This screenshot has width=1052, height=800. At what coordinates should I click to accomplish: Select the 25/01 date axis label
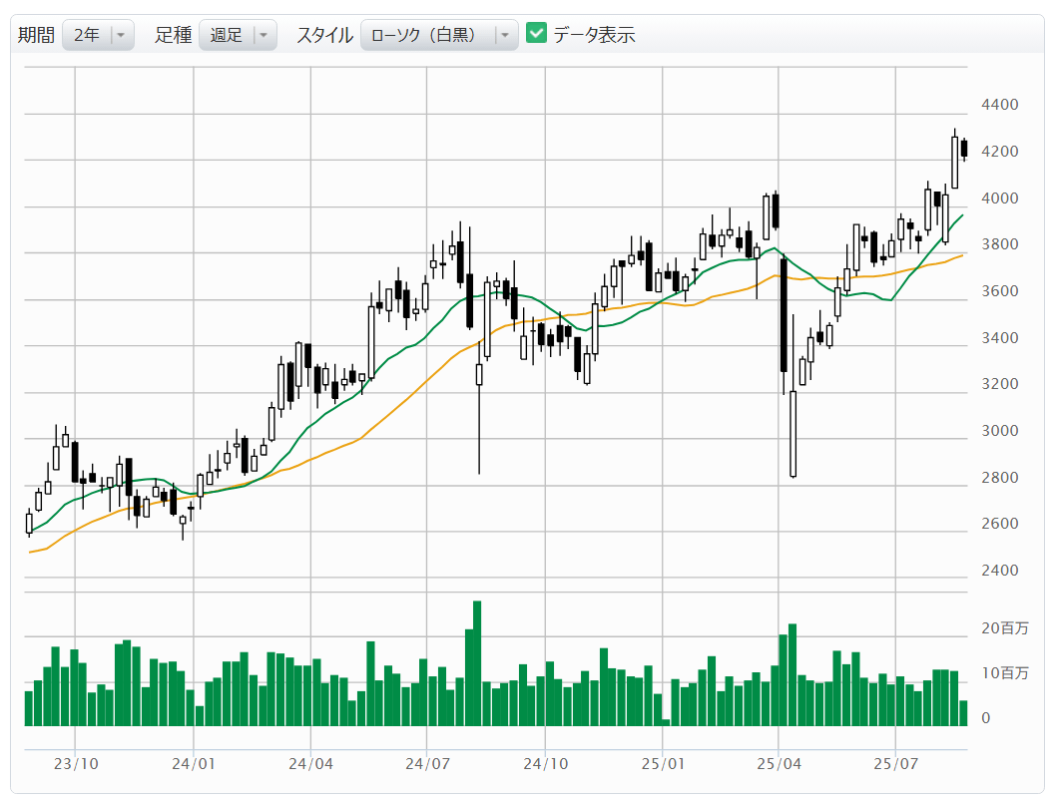pyautogui.click(x=662, y=765)
